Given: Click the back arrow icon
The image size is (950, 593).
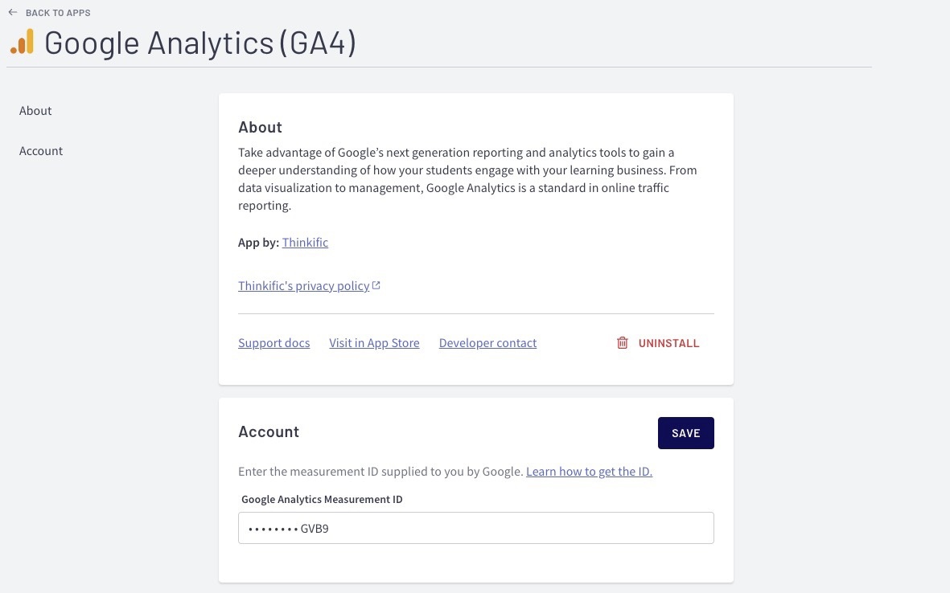Looking at the screenshot, I should coord(13,13).
